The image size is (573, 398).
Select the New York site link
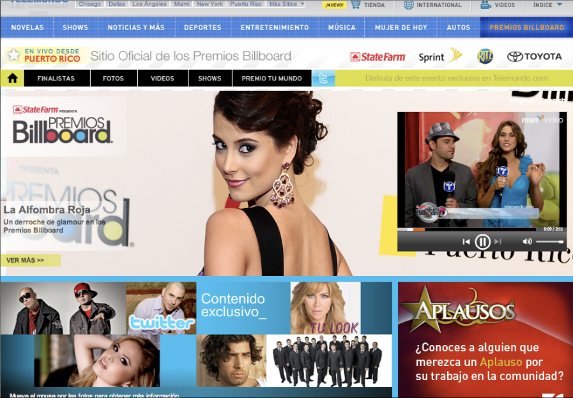point(210,4)
